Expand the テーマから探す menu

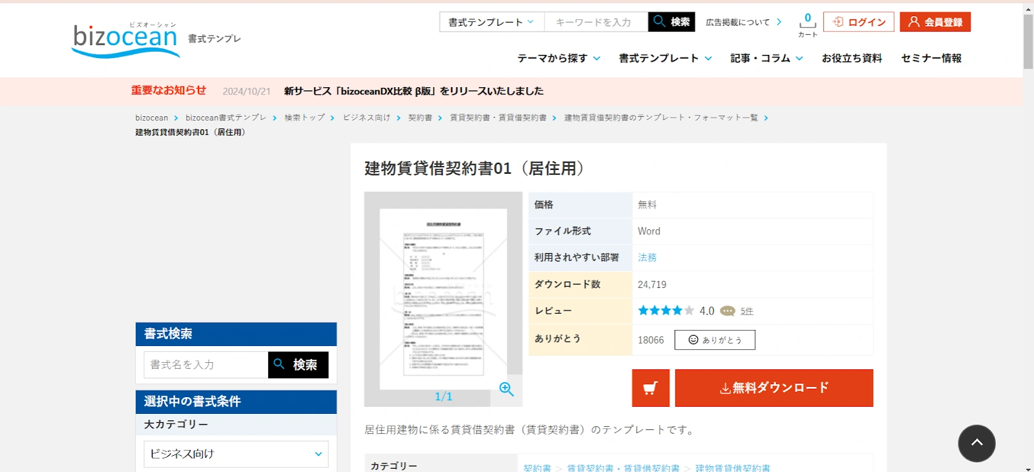coord(559,58)
